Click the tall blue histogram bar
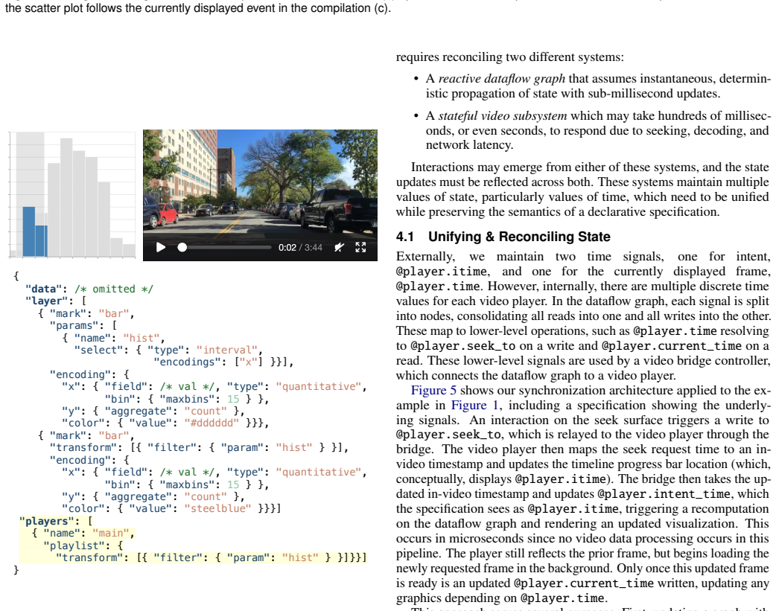Viewport: 776px width, 611px height. click(29, 231)
